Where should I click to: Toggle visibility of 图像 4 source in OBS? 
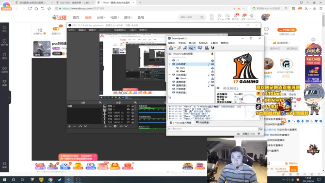[x=128, y=106]
